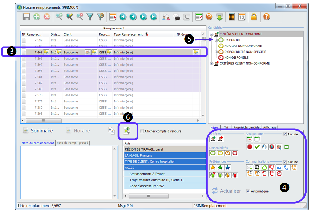Uncheck the Automatique checkbox
The image size is (312, 213).
click(248, 191)
